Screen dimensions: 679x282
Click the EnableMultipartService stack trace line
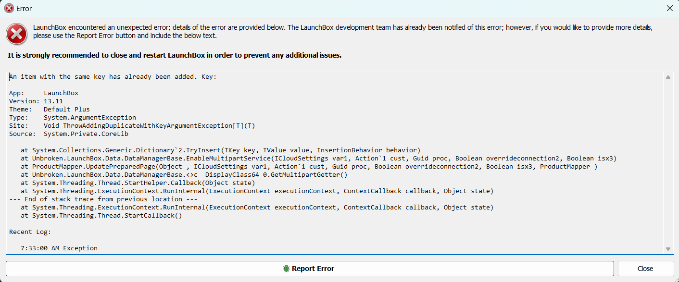coord(319,159)
